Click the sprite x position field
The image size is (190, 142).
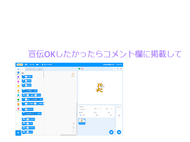tap(100, 109)
